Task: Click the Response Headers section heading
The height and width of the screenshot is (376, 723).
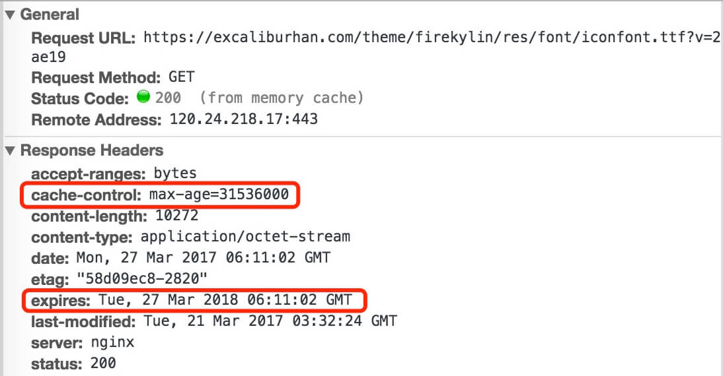Action: click(92, 150)
